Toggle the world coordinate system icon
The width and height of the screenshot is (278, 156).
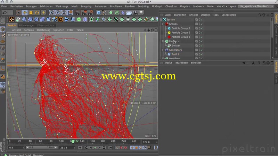point(70,13)
